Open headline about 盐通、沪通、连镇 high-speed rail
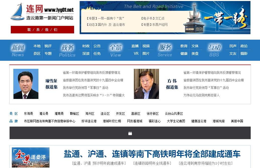This screenshot has height=168, width=260. click(152, 154)
